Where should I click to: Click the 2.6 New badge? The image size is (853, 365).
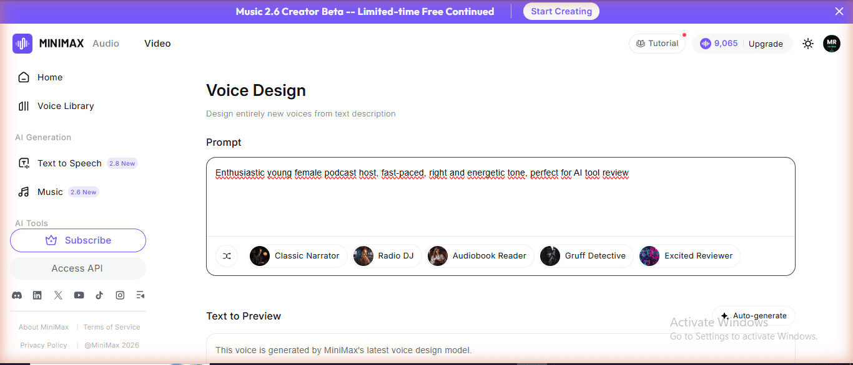tap(84, 192)
